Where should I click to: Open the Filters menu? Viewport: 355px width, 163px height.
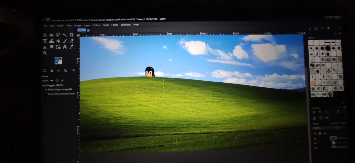pyautogui.click(x=115, y=25)
